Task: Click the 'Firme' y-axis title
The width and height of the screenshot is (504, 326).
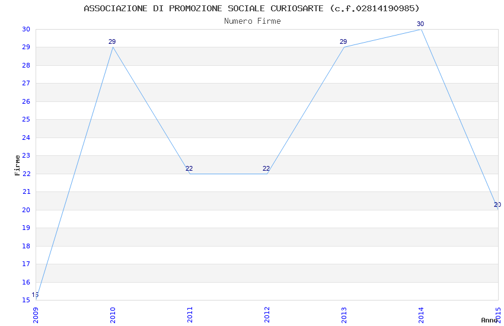Action: click(17, 165)
